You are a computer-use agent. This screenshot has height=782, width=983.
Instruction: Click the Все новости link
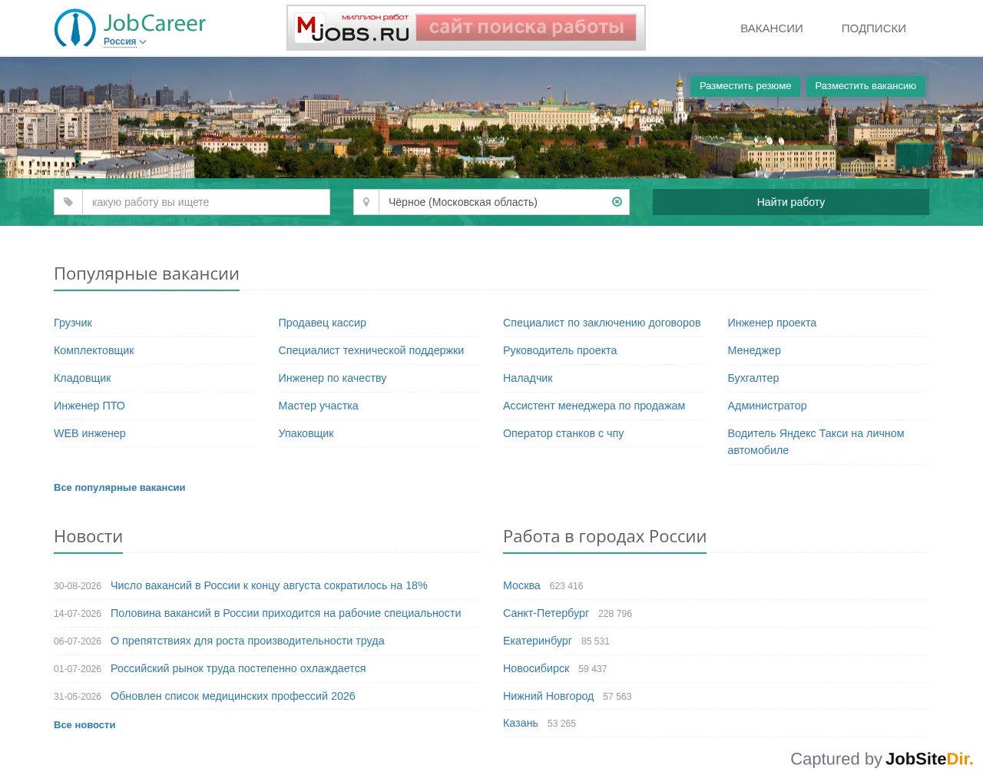point(84,725)
